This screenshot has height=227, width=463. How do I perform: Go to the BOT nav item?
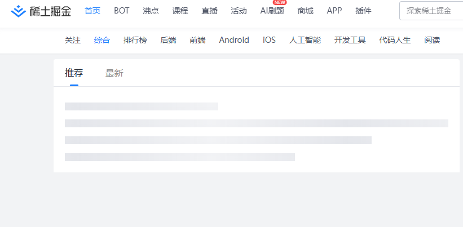pyautogui.click(x=121, y=11)
